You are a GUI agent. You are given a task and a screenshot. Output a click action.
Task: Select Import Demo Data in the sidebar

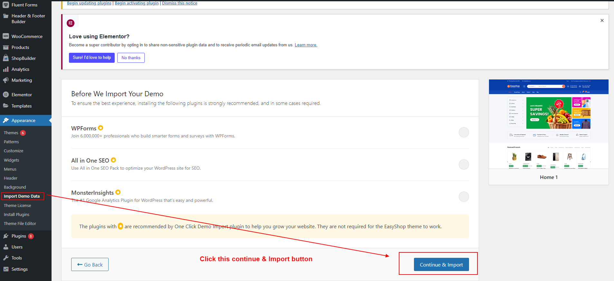(22, 196)
